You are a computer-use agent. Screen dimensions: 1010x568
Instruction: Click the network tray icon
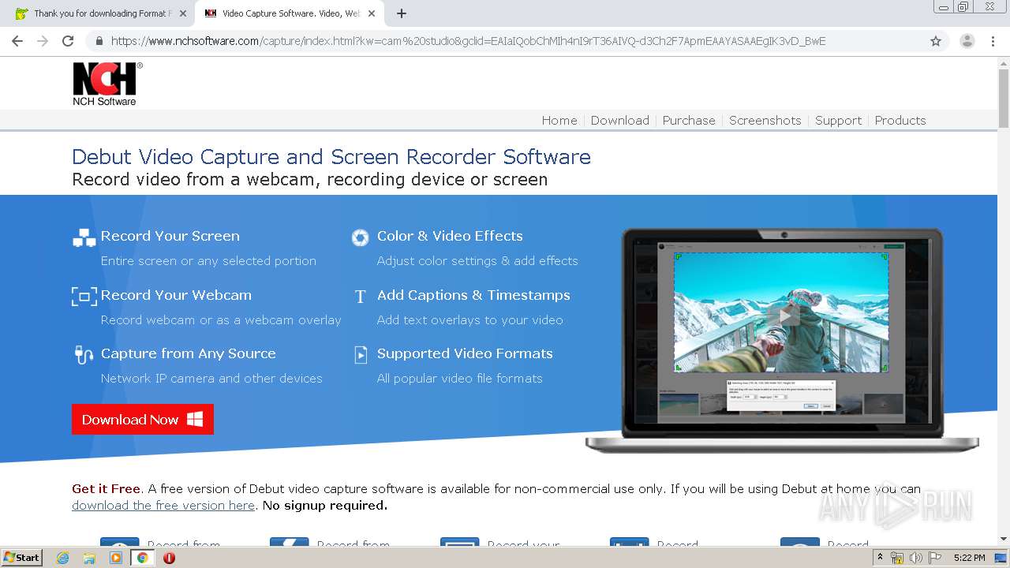click(x=897, y=558)
